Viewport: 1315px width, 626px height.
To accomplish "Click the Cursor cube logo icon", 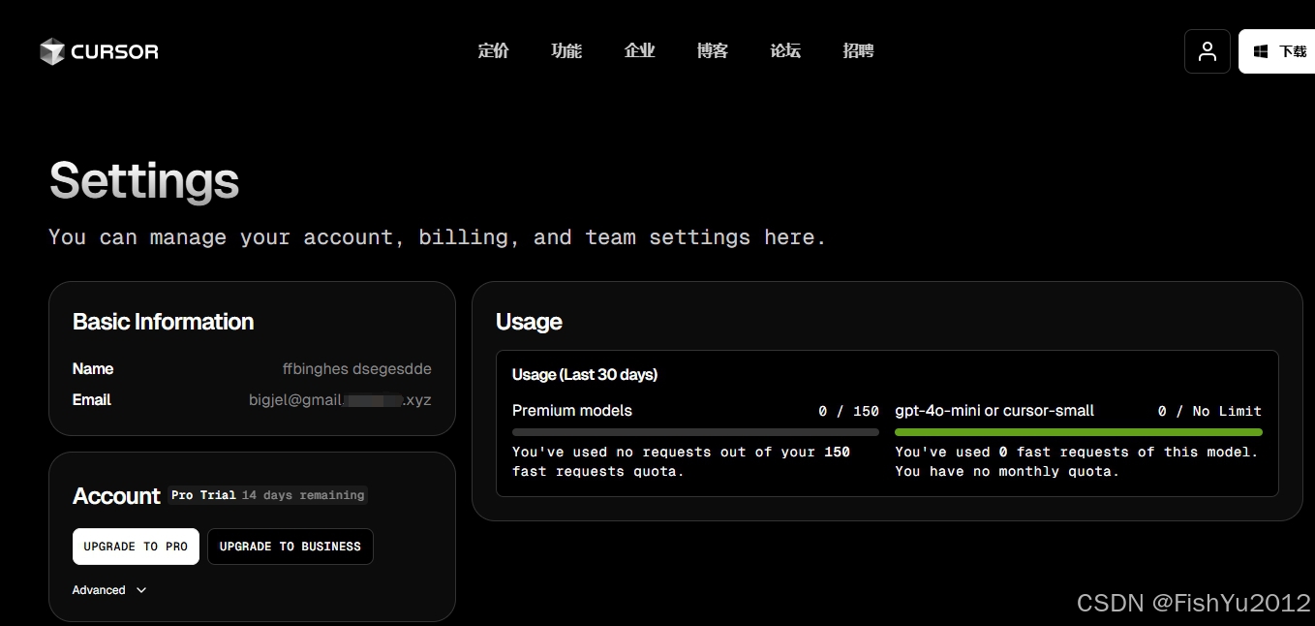I will (x=52, y=51).
